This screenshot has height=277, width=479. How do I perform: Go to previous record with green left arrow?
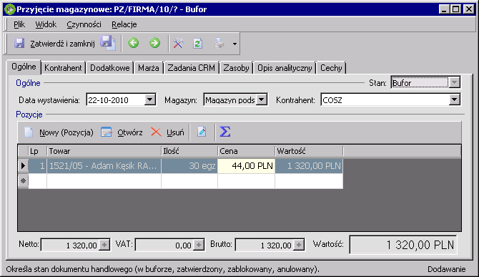tap(134, 43)
